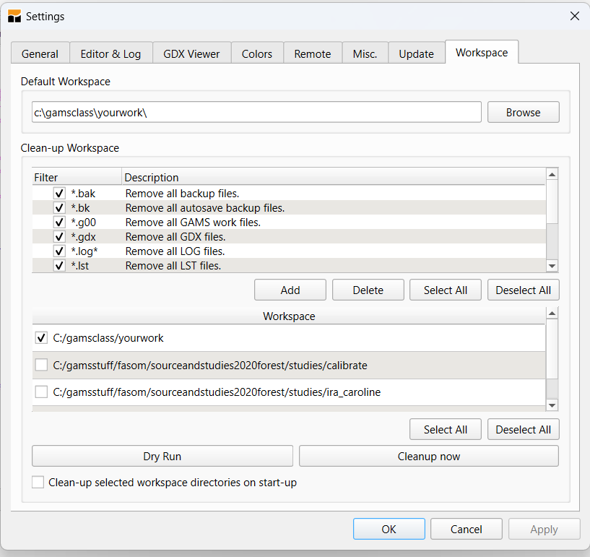Select the Filter column header
This screenshot has height=557, width=590.
(x=76, y=177)
